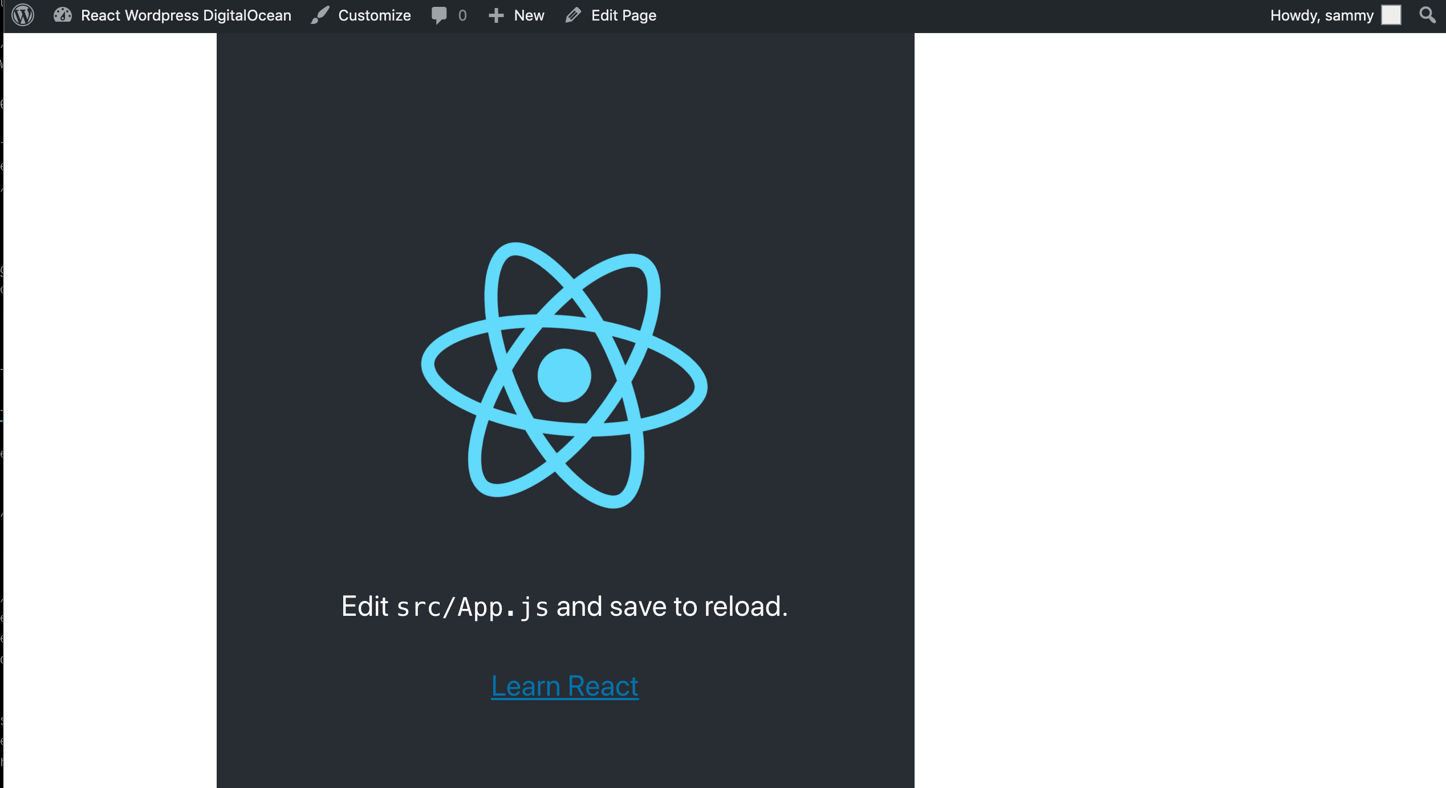Open the admin bar search icon

tap(1427, 15)
